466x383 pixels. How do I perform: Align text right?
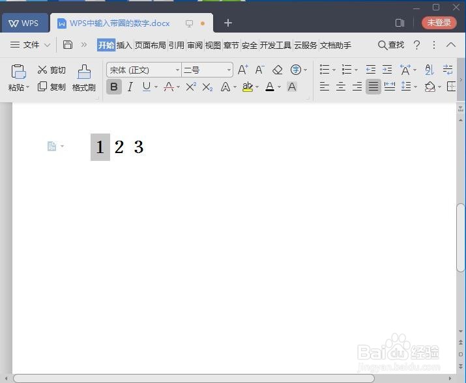(x=357, y=87)
